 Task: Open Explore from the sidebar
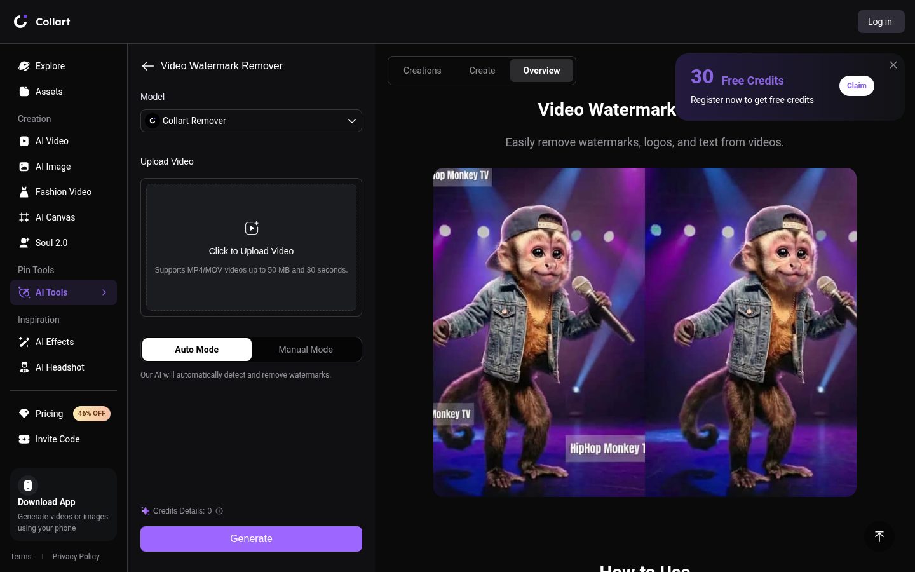tap(64, 66)
